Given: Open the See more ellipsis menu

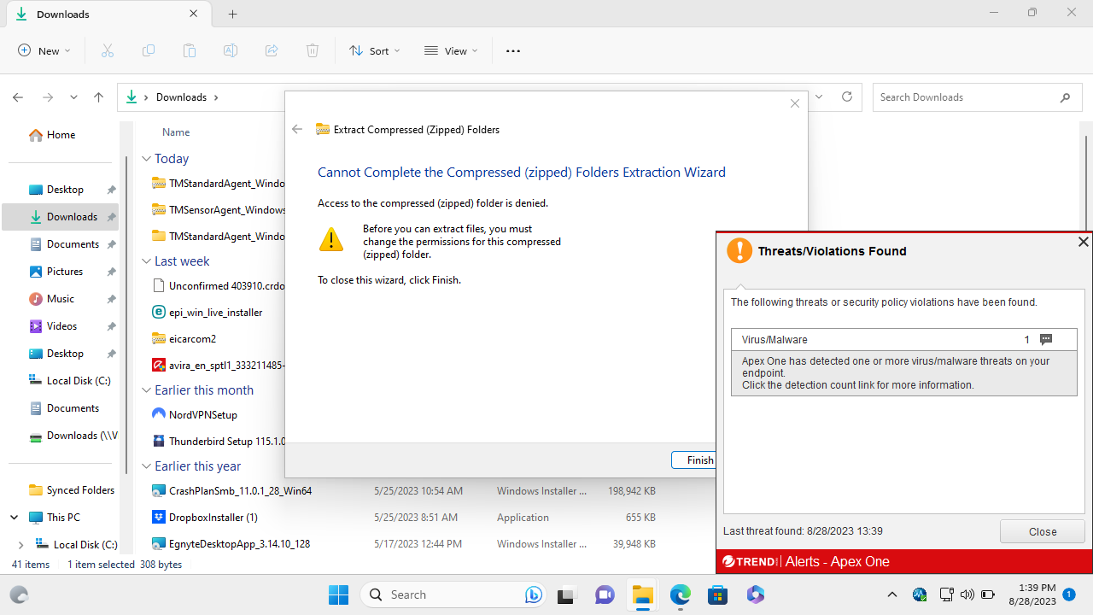Looking at the screenshot, I should tap(513, 51).
